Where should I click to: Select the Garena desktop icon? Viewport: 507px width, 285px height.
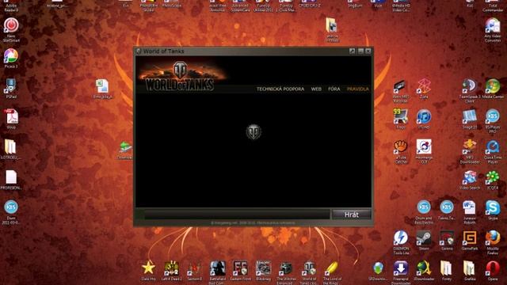pyautogui.click(x=447, y=238)
